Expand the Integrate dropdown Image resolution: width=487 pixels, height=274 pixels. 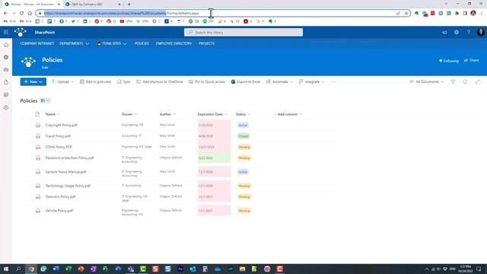(311, 81)
